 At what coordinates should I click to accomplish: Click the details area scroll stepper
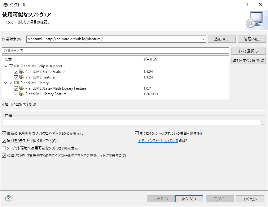pyautogui.click(x=263, y=123)
